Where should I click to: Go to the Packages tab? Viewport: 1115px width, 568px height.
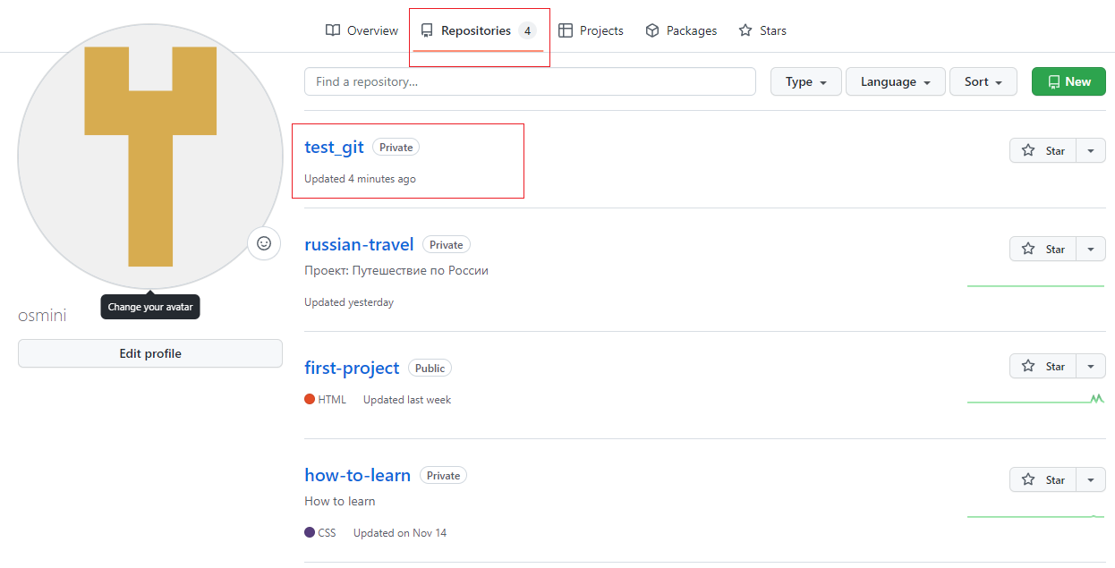pyautogui.click(x=681, y=30)
